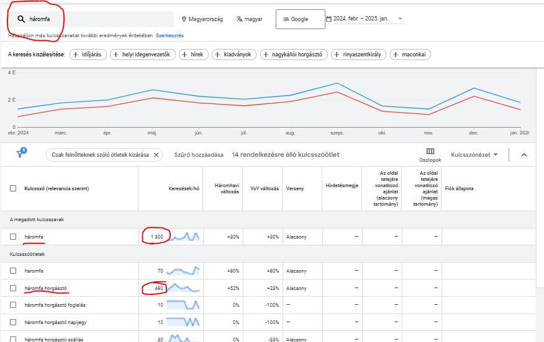This screenshot has width=544, height=342.
Task: Open the filter funnel icon
Action: (20, 154)
